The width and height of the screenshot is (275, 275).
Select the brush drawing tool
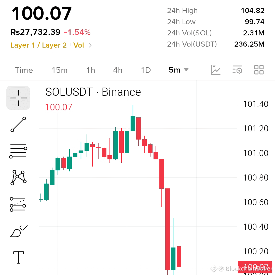19,231
